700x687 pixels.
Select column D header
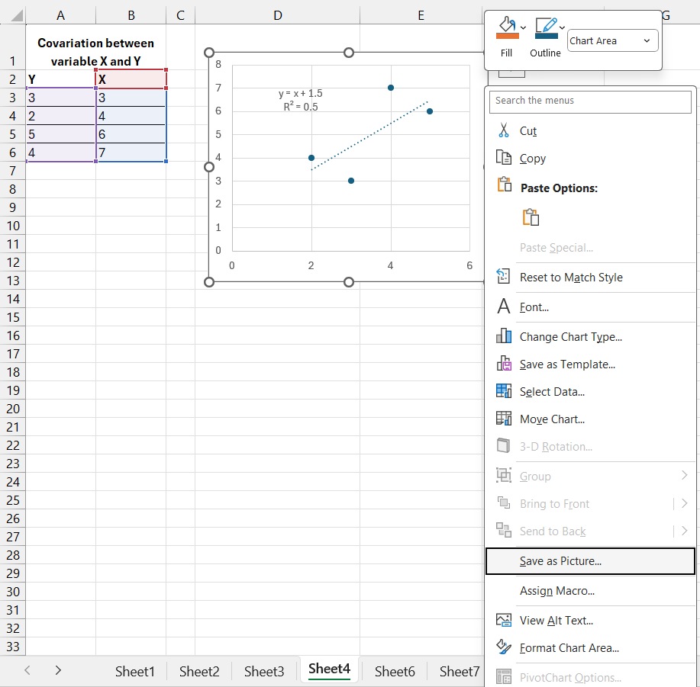(277, 15)
